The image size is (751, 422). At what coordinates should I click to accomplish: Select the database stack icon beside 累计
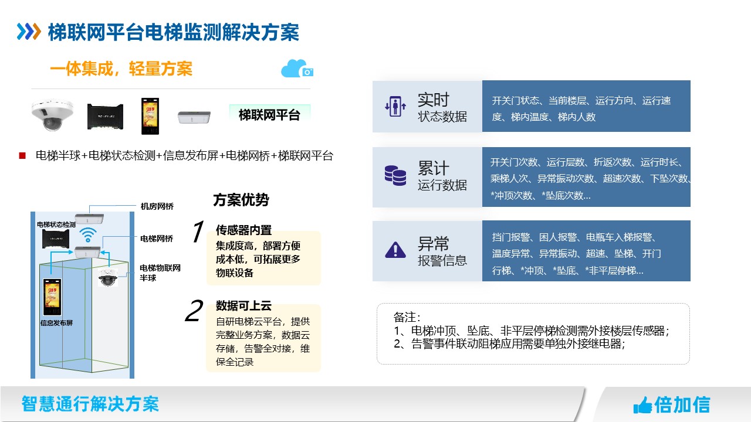click(395, 176)
